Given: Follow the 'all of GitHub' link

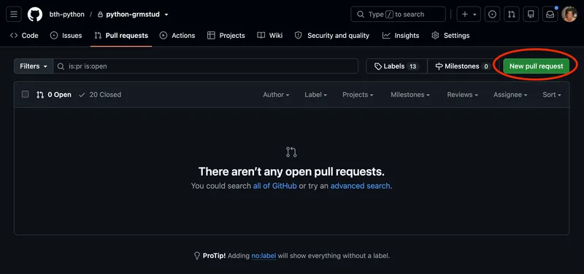Looking at the screenshot, I should [x=275, y=186].
